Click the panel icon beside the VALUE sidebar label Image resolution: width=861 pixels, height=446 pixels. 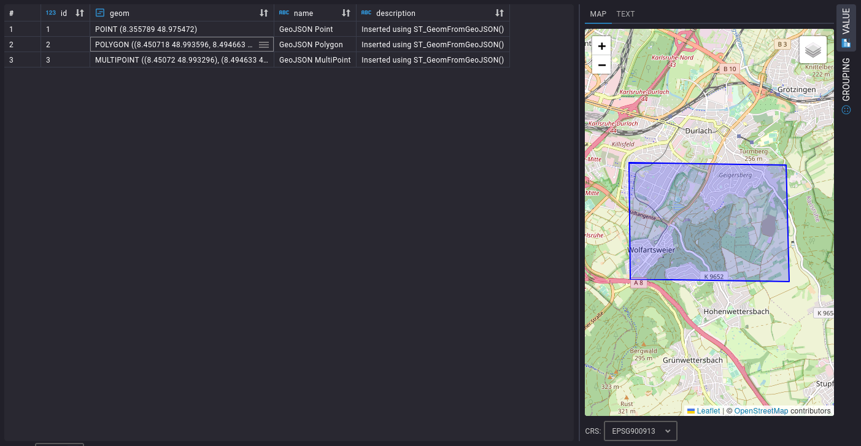[x=846, y=42]
